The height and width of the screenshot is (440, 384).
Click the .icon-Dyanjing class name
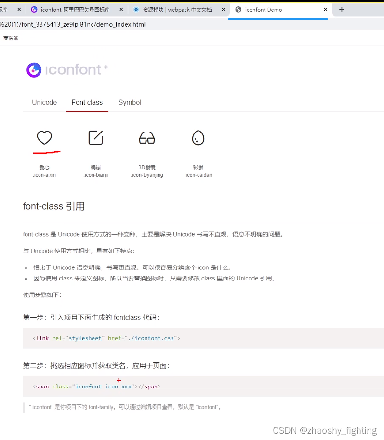[x=147, y=175]
